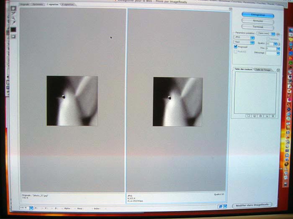
Task: Select the Hand tool in the toolbox
Action: (13, 9)
